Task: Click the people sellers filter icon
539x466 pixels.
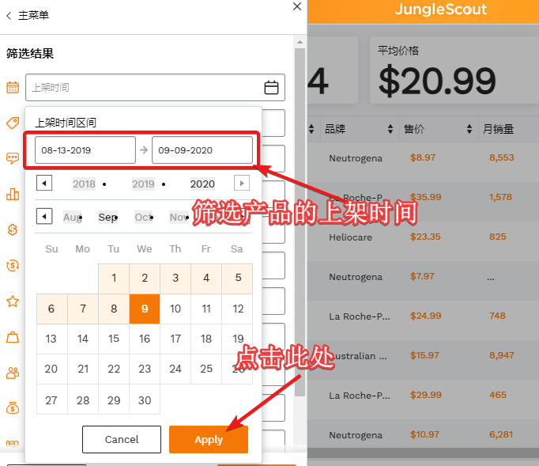Action: tap(13, 373)
